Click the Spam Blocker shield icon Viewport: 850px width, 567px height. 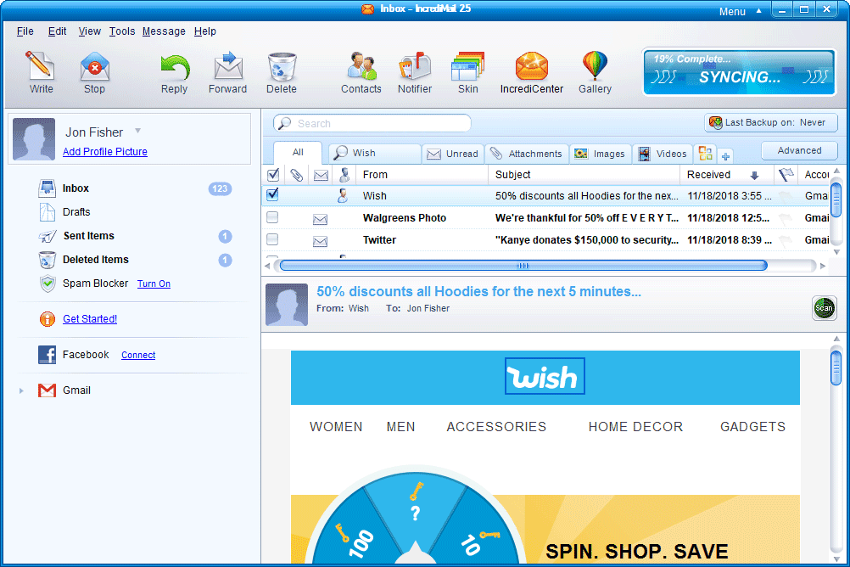[48, 283]
